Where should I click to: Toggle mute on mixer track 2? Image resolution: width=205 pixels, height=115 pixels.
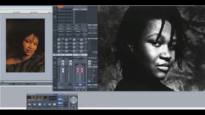click(70, 64)
